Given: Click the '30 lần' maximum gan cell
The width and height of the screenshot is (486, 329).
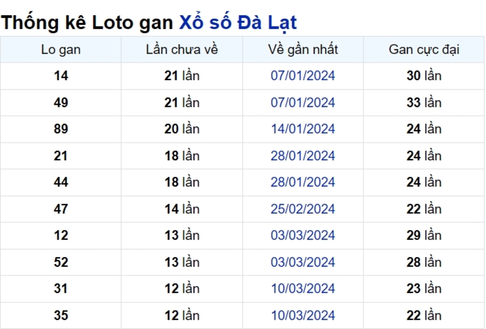Looking at the screenshot, I should coord(424,76).
